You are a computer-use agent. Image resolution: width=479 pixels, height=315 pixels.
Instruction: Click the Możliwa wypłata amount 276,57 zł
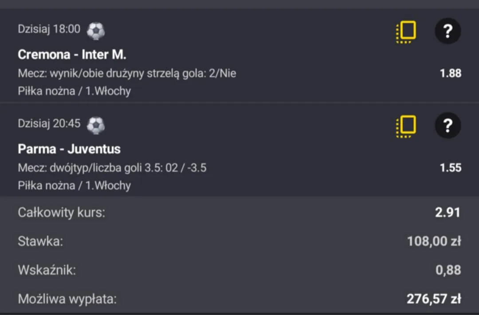(433, 299)
